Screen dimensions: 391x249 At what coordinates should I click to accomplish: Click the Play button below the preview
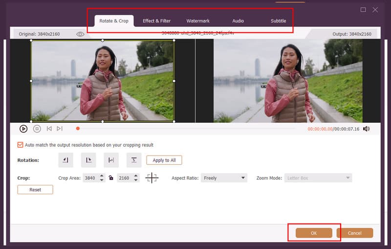point(23,129)
